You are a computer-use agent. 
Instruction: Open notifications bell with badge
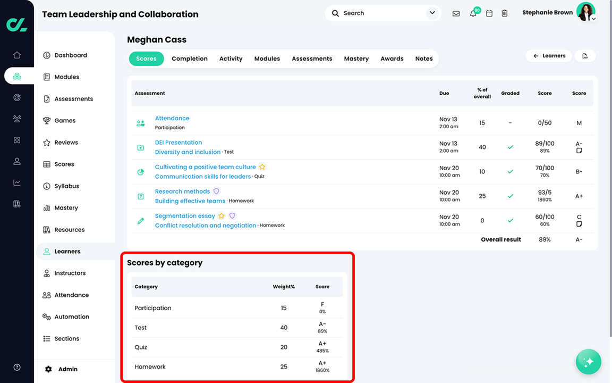pos(474,13)
